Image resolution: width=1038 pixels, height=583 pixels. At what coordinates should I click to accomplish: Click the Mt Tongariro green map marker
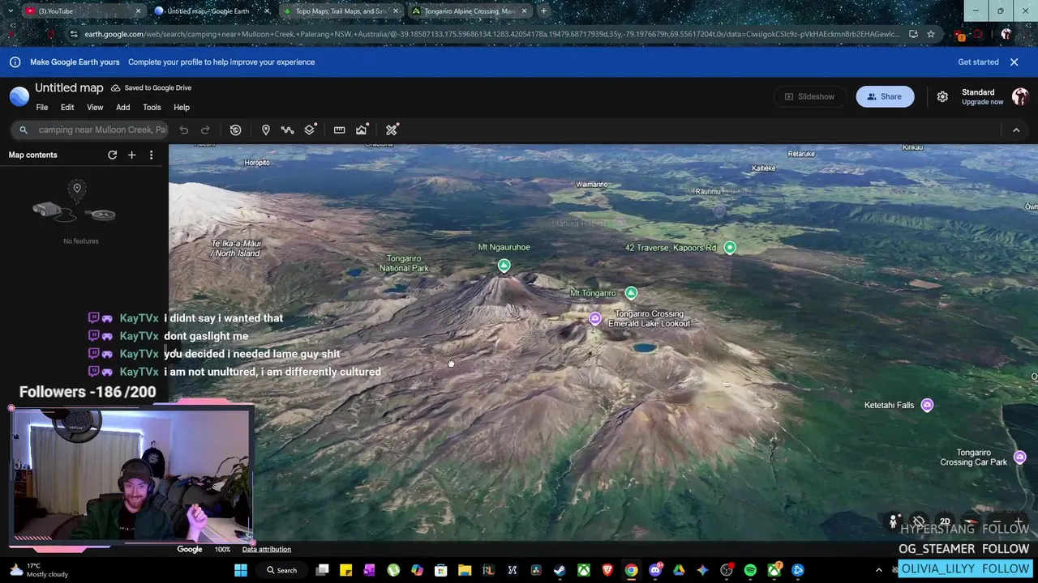coord(631,292)
